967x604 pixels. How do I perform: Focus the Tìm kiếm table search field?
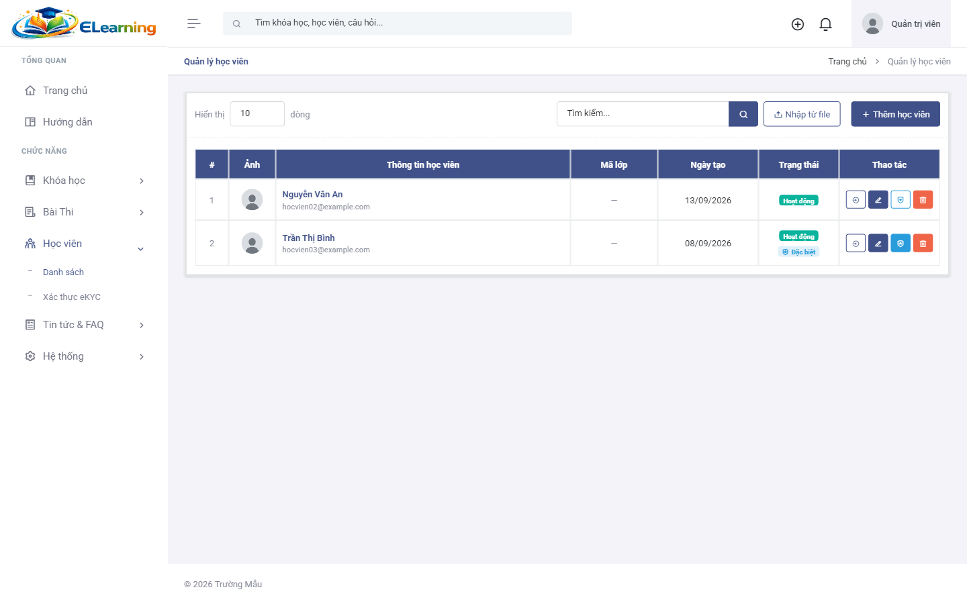[643, 114]
